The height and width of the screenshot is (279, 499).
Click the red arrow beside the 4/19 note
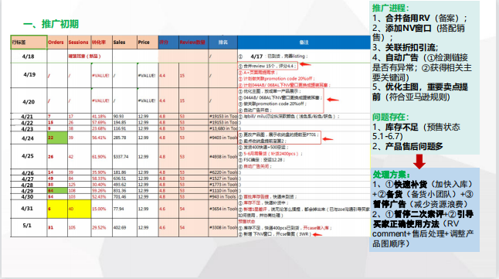(x=305, y=64)
